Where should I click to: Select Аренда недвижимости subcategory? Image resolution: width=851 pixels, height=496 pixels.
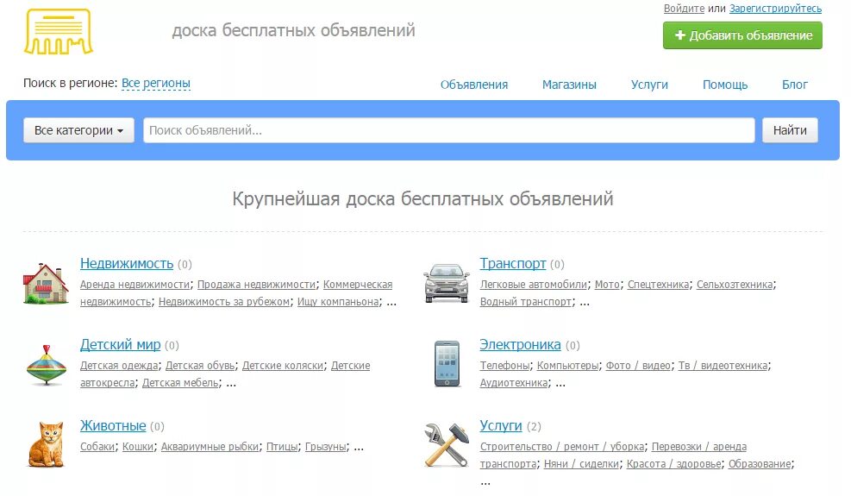(x=135, y=284)
